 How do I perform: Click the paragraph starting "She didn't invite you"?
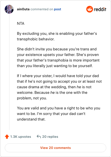point(58,57)
